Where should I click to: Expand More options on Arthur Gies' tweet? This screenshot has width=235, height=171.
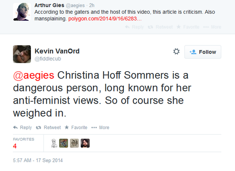coord(214,27)
